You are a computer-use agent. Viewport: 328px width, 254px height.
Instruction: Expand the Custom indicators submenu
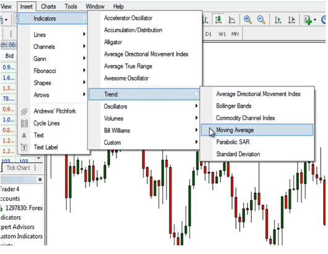(144, 142)
